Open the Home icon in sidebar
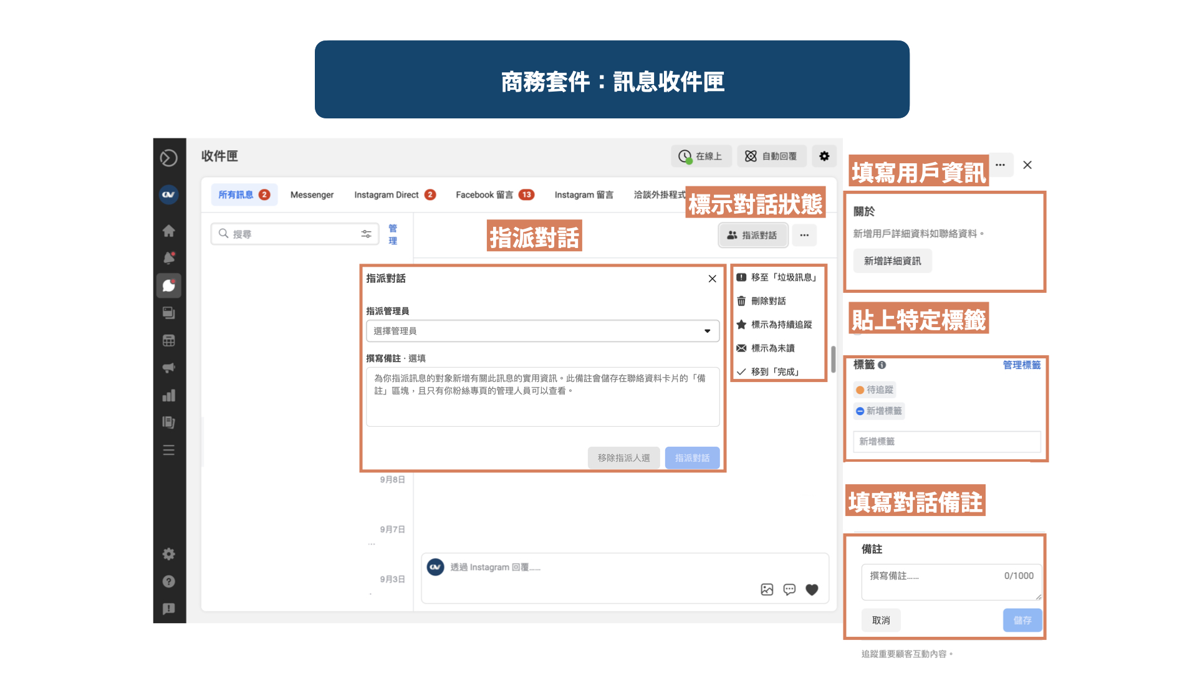Image resolution: width=1197 pixels, height=673 pixels. point(168,230)
